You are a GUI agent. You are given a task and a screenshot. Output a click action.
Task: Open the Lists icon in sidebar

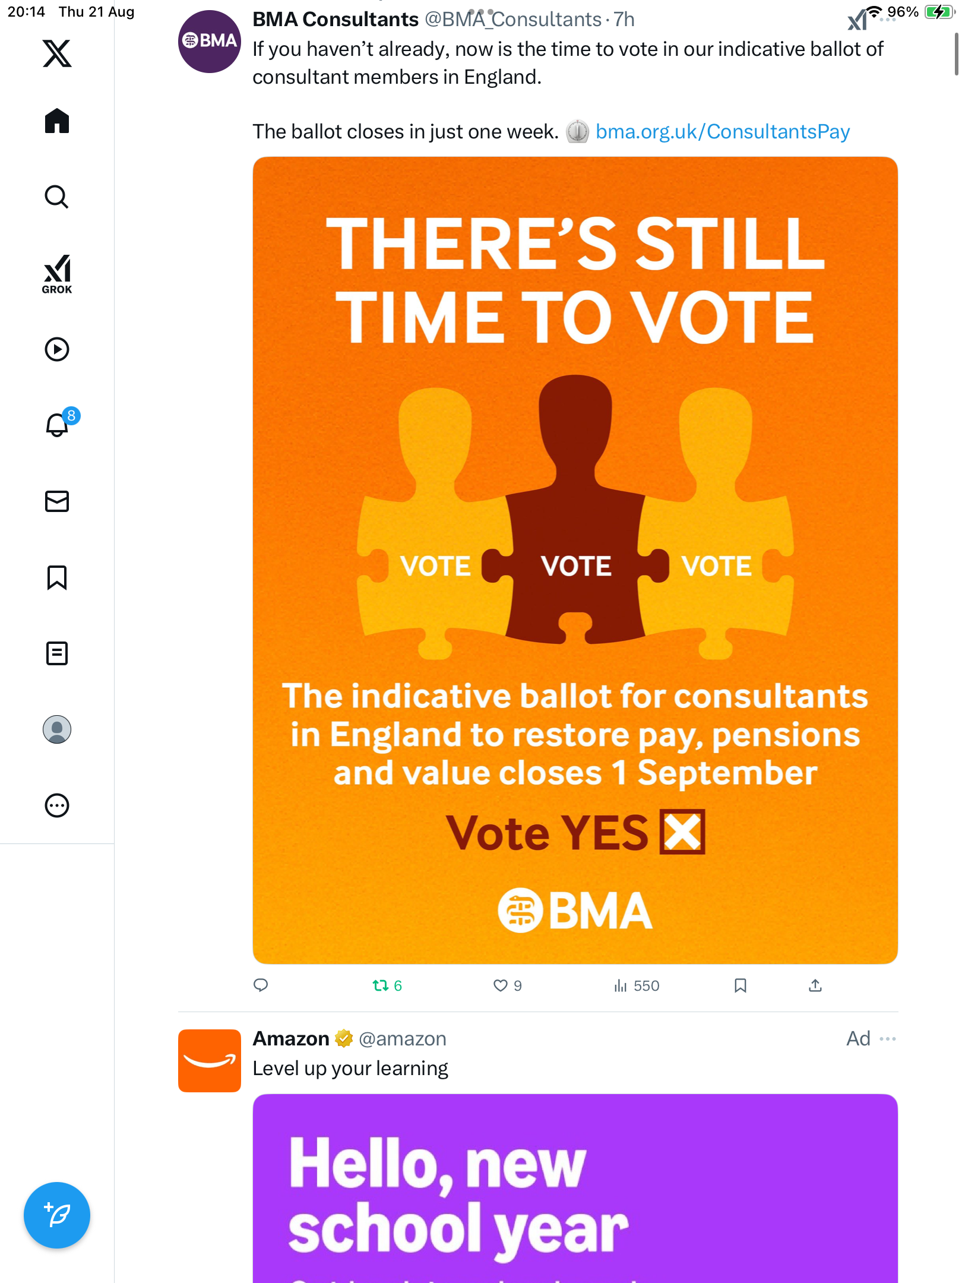pyautogui.click(x=57, y=653)
